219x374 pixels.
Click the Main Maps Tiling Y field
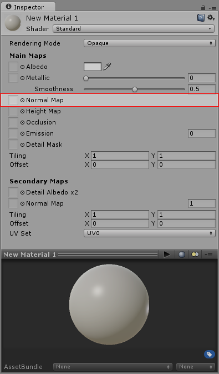(186, 156)
